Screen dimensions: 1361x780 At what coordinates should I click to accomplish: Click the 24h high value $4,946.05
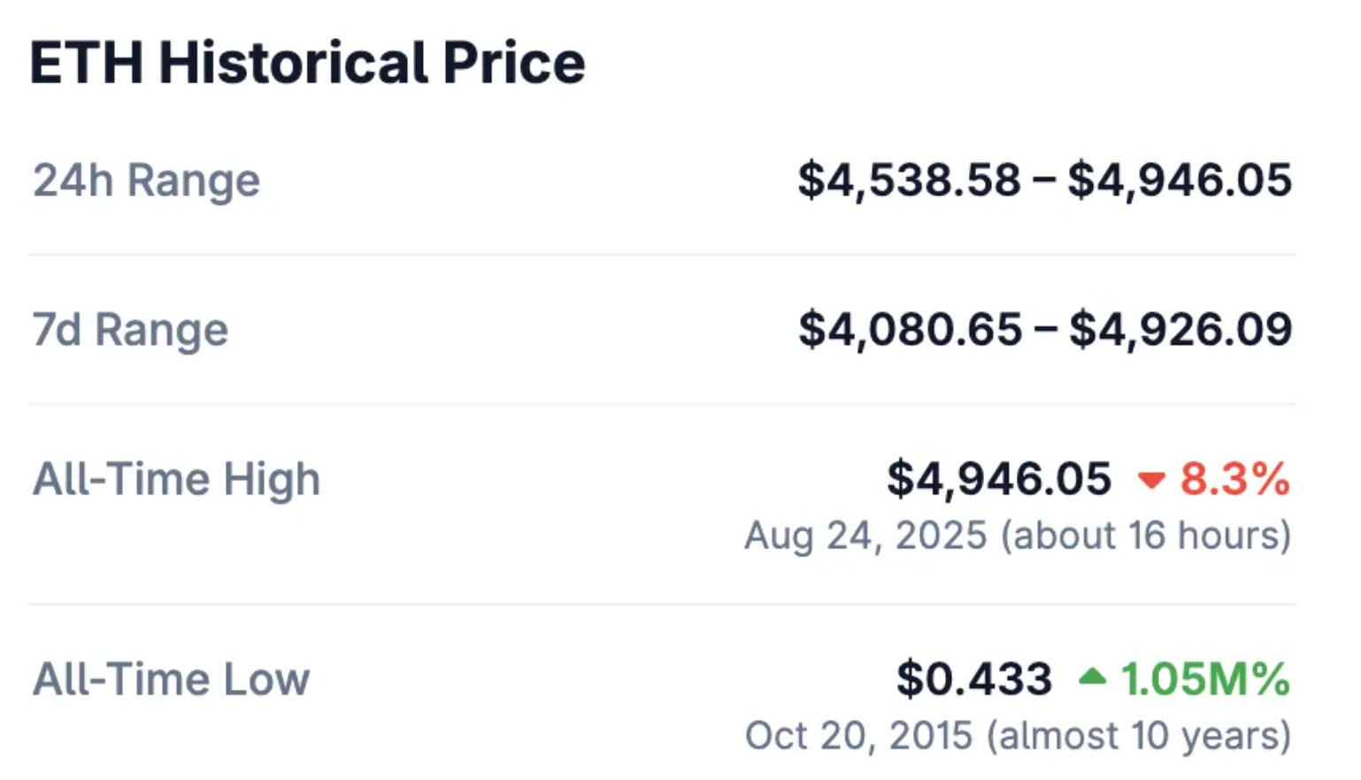point(1180,180)
